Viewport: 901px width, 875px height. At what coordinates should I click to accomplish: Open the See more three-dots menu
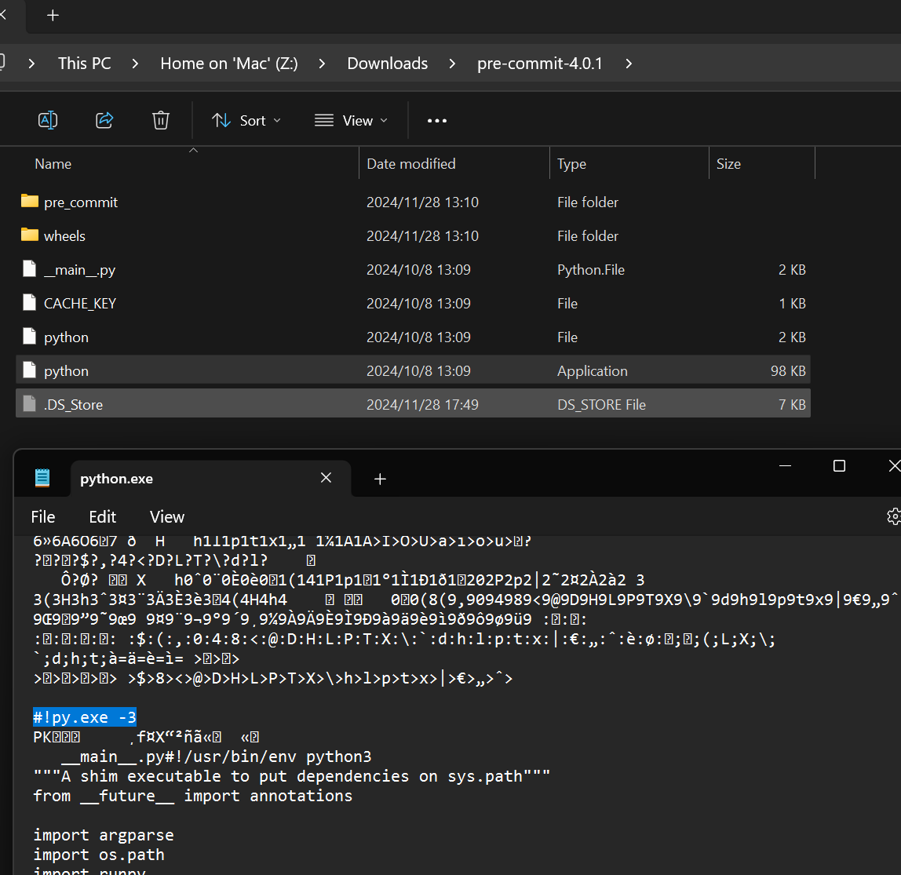pos(436,120)
